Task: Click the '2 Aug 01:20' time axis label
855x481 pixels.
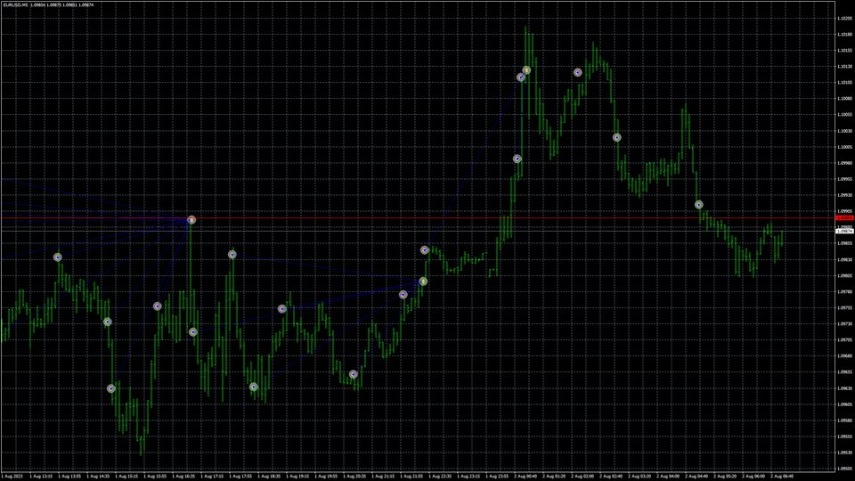Action: point(554,476)
